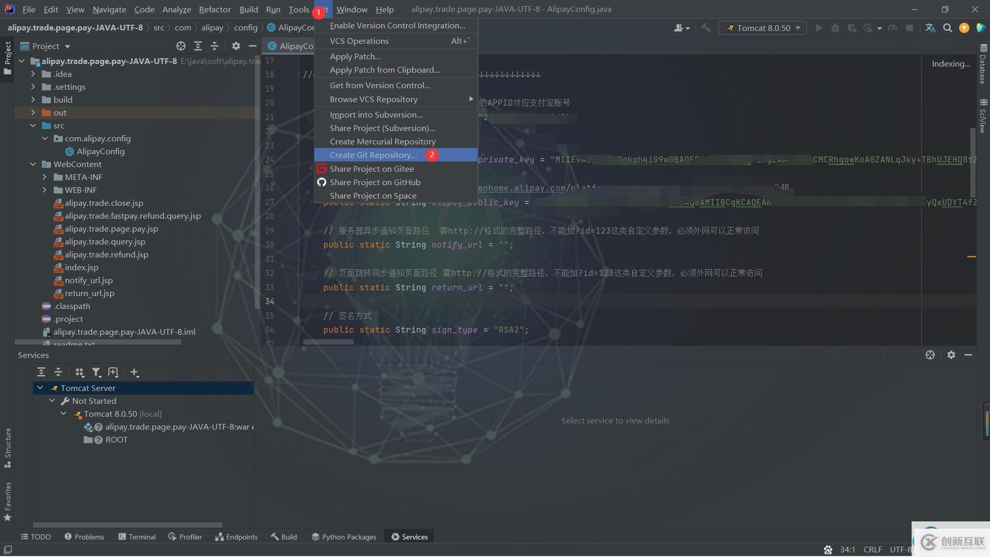Open the Refactor menu
This screenshot has width=990, height=557.
click(214, 9)
